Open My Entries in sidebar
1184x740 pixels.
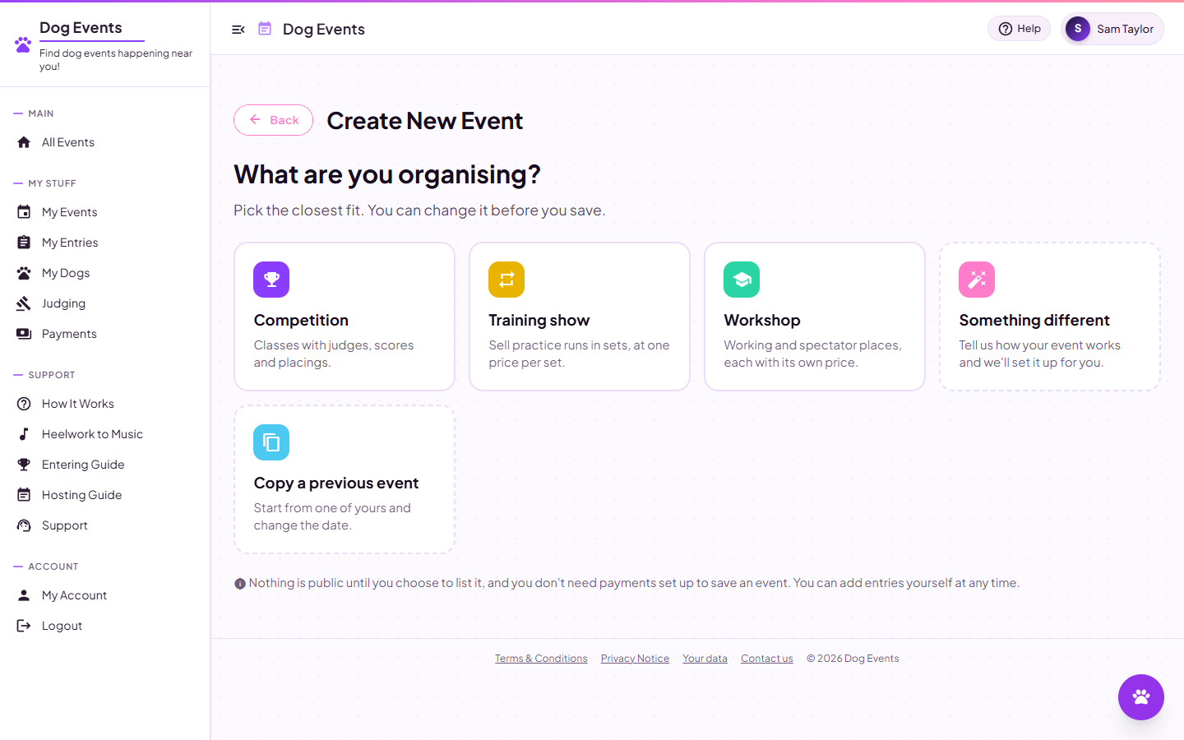[70, 243]
